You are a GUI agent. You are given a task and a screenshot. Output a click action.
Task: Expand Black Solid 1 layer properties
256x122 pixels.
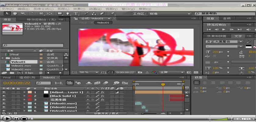click(x=24, y=96)
